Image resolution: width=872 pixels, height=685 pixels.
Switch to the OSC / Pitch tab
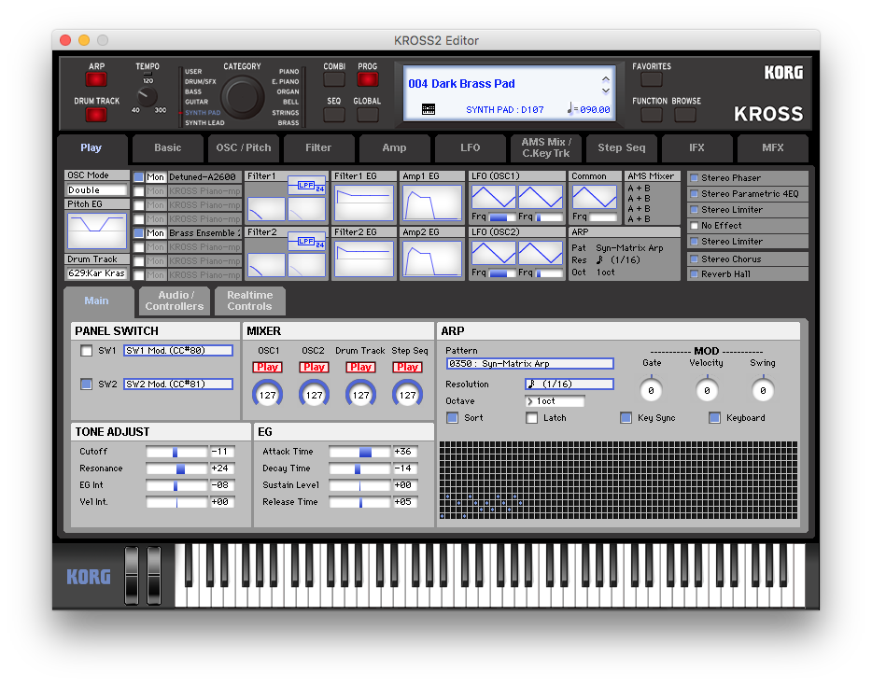click(x=243, y=147)
